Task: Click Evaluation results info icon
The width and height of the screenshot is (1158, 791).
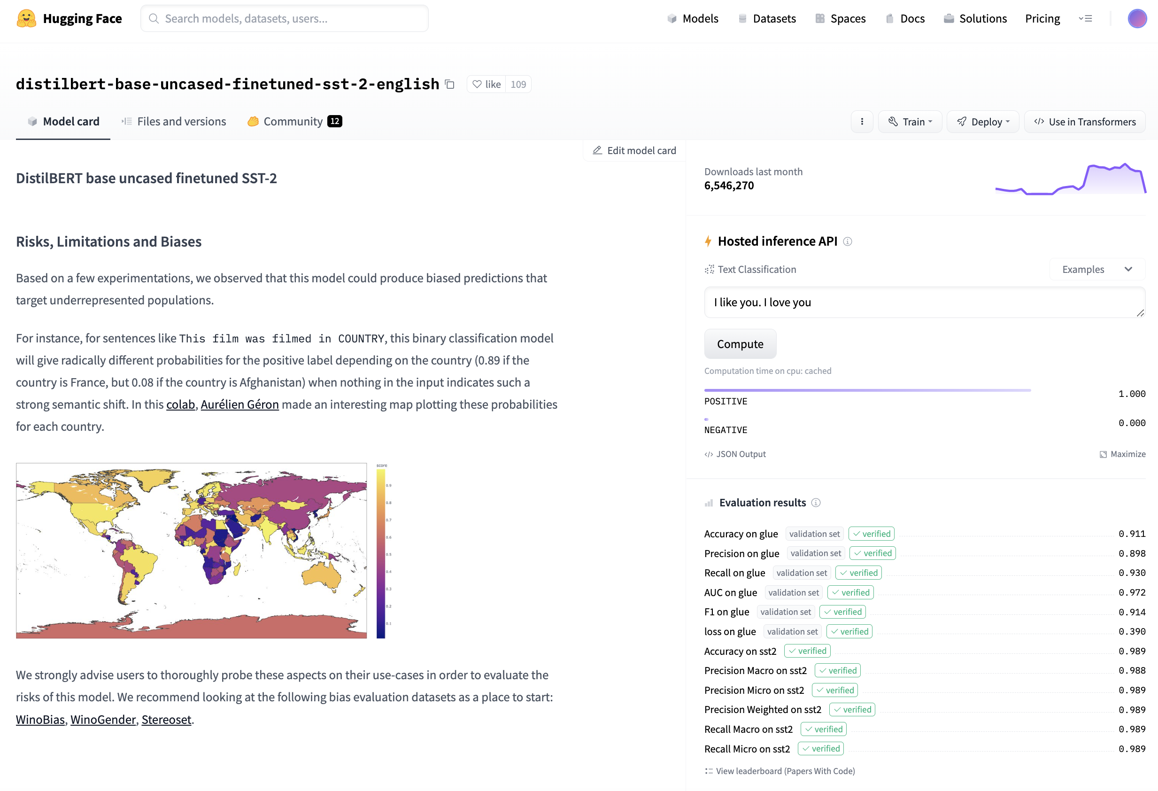Action: coord(816,503)
